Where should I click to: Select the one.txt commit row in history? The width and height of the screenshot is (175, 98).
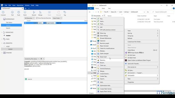pyautogui.click(x=56, y=23)
